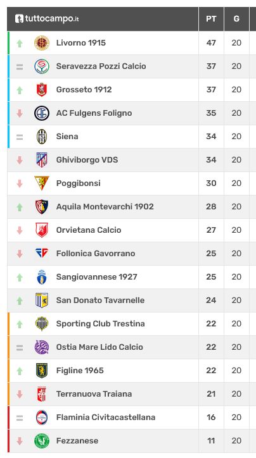Click the Poggibonsi triangular crest
Screen dimensions: 256x458
pos(42,183)
